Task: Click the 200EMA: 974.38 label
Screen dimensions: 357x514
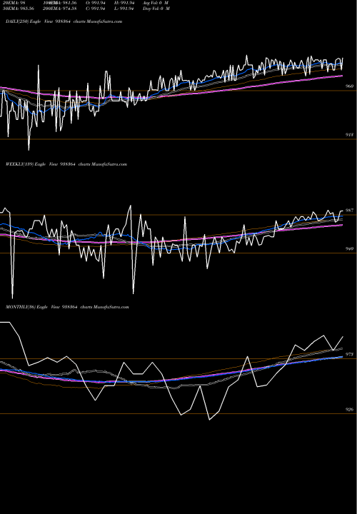Action: click(x=60, y=9)
